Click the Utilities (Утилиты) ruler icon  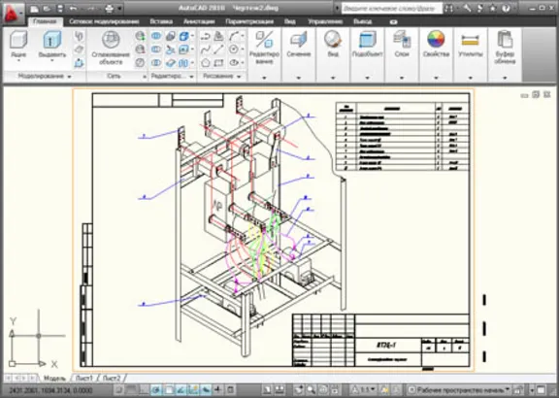[x=470, y=41]
